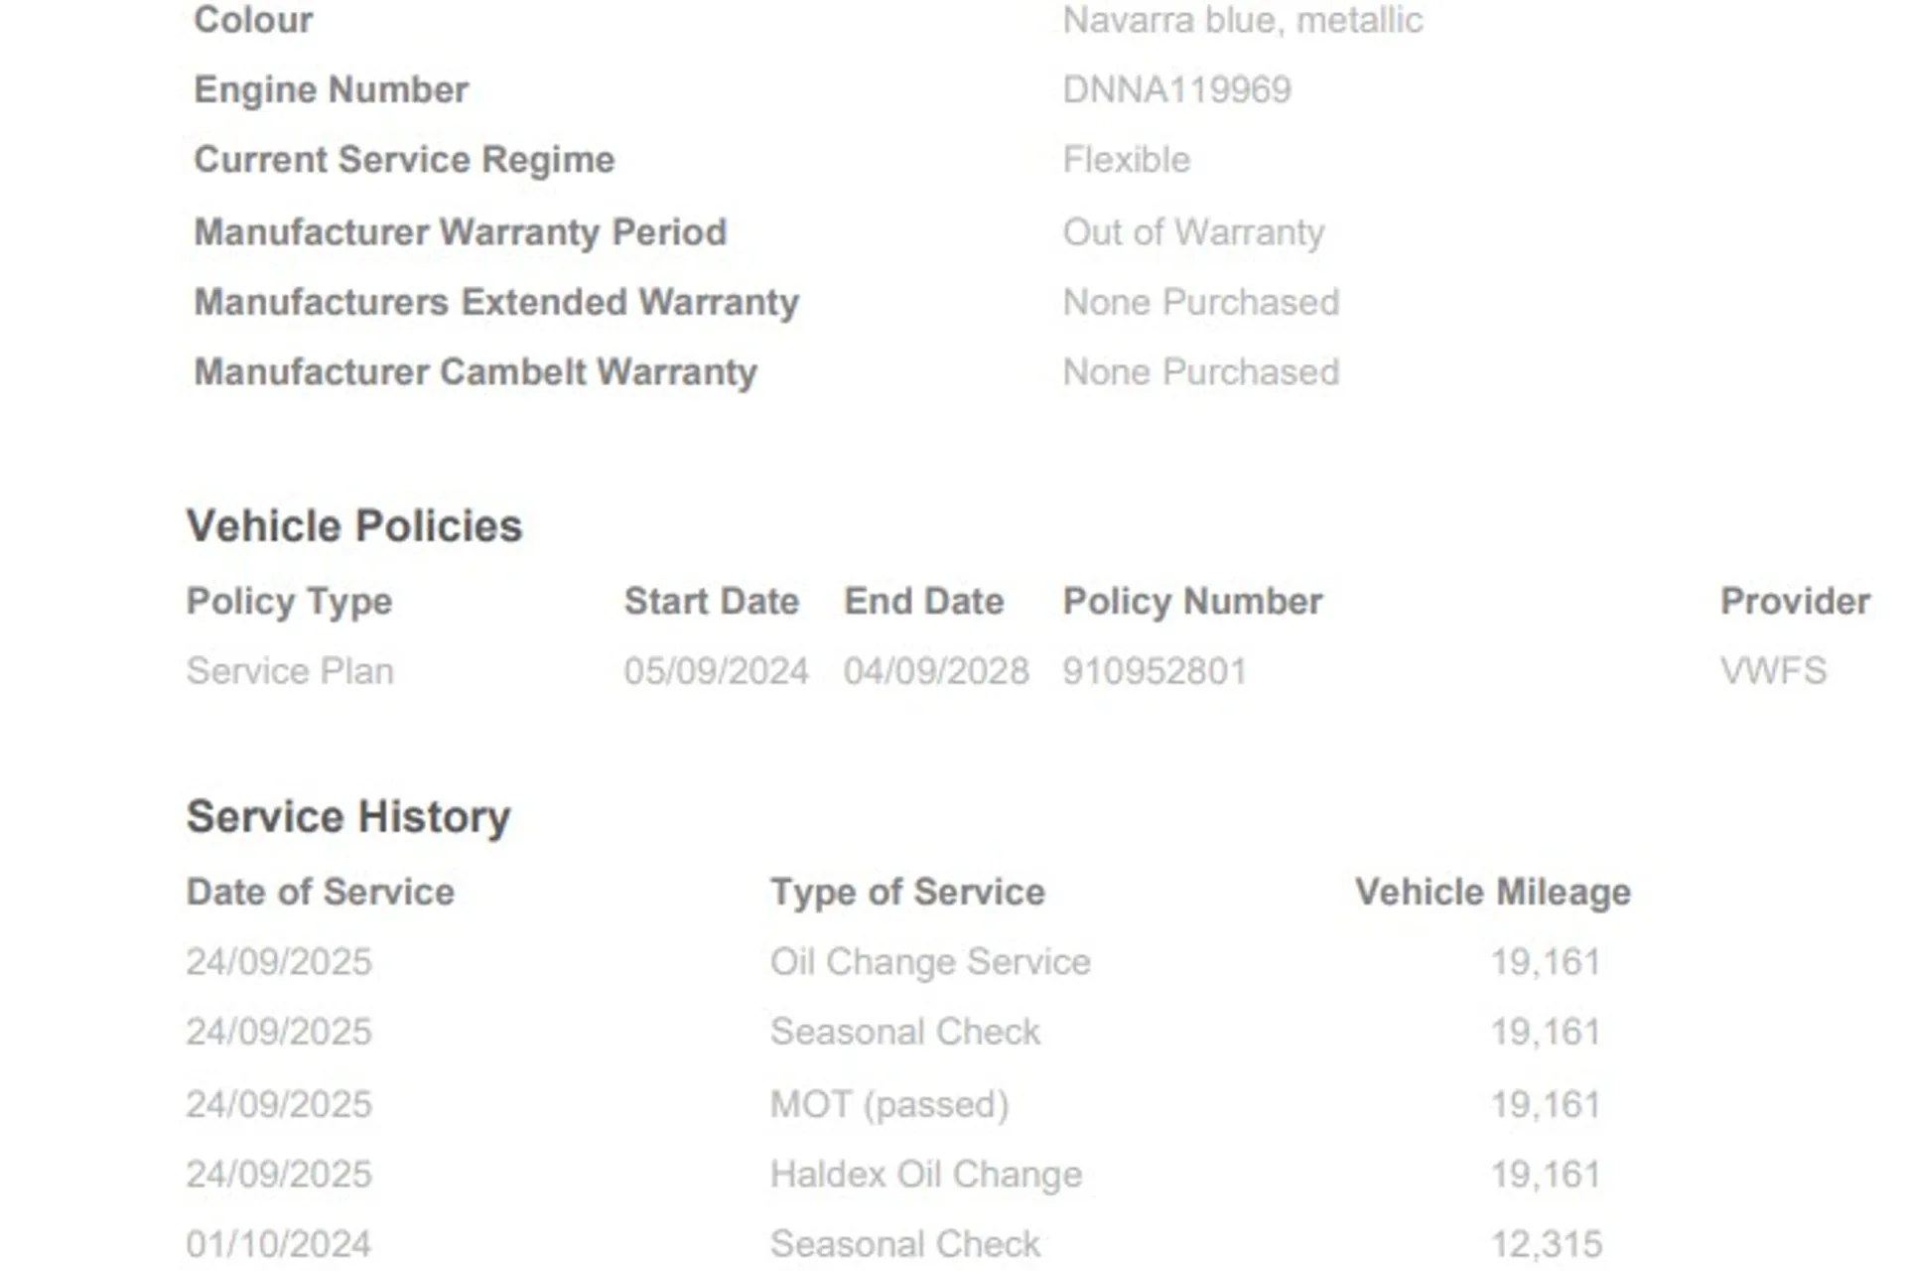Viewport: 1906px width, 1271px height.
Task: Select the Haldex Oil Change entry
Action: point(926,1175)
